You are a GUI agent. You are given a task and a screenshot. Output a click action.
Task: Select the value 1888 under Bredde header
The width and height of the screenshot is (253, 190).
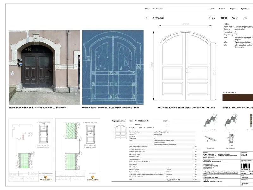(224, 18)
